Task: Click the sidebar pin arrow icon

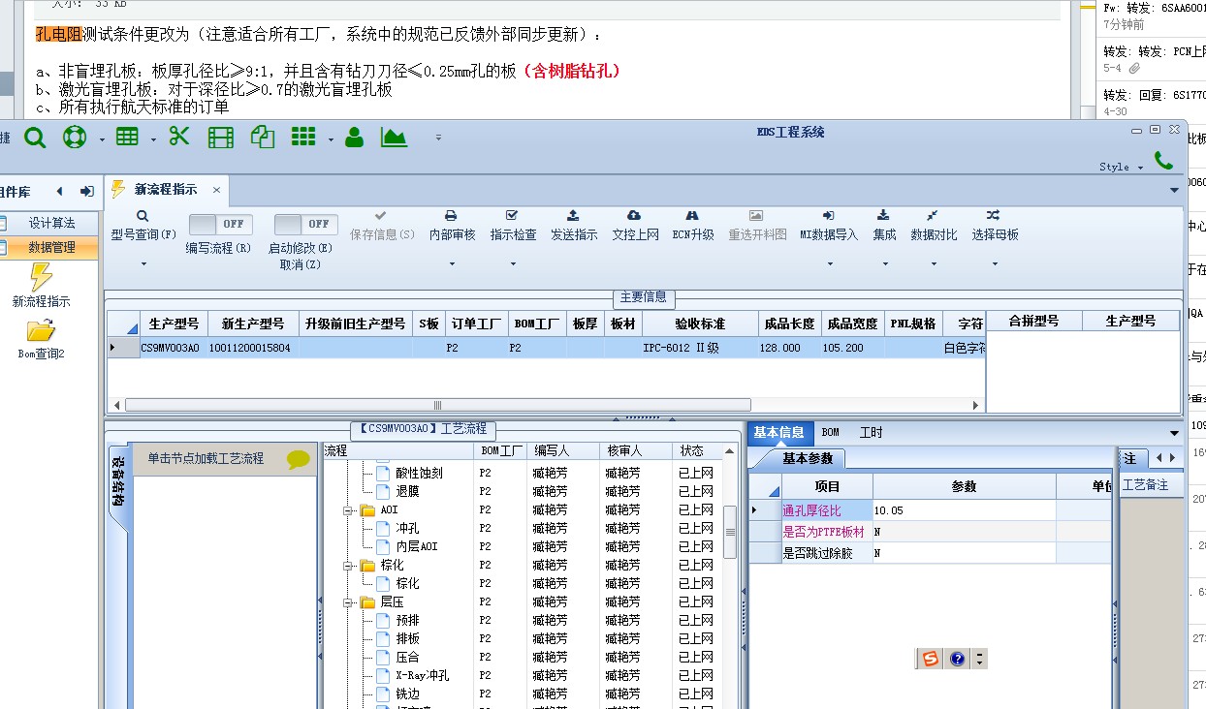Action: pos(86,192)
